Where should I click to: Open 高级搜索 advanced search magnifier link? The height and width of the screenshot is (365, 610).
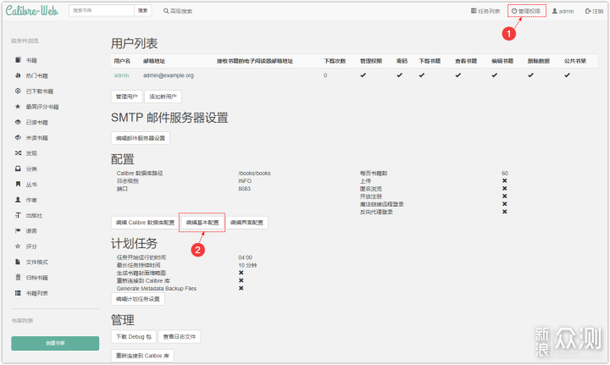(178, 11)
